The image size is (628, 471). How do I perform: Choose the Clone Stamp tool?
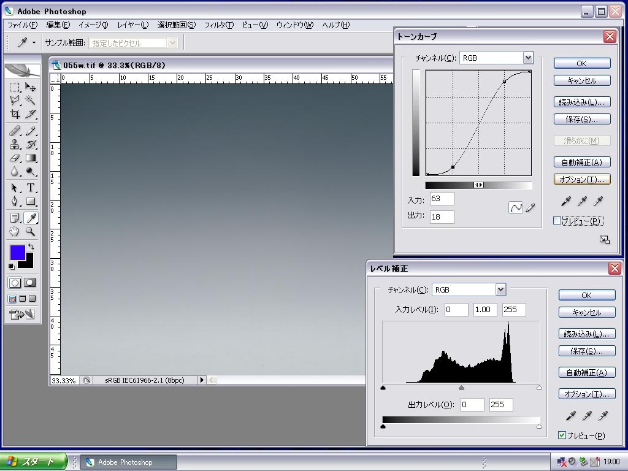tap(15, 145)
